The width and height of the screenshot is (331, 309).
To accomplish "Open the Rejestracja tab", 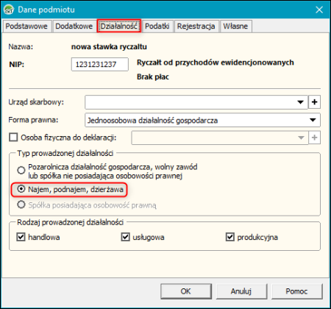I will tap(196, 26).
